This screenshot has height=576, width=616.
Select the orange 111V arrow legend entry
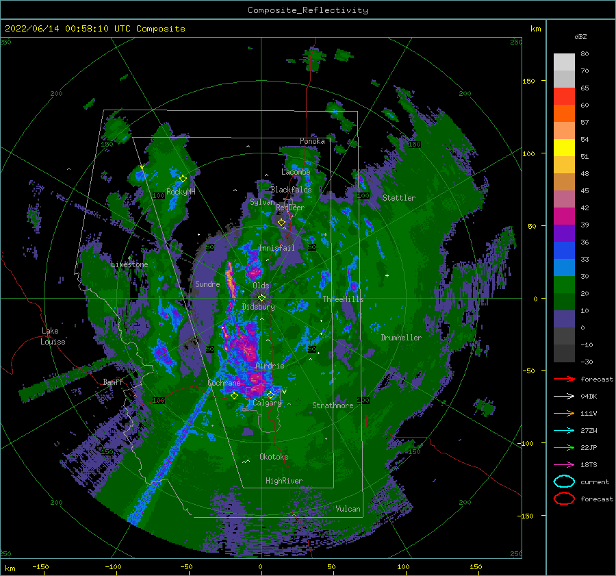(564, 413)
